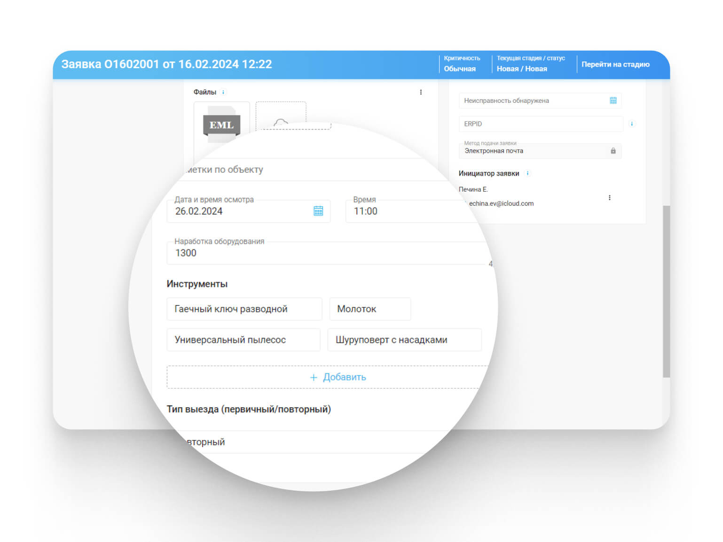
Task: Click Текущая стадия Новая / Новая status
Action: coord(531,63)
